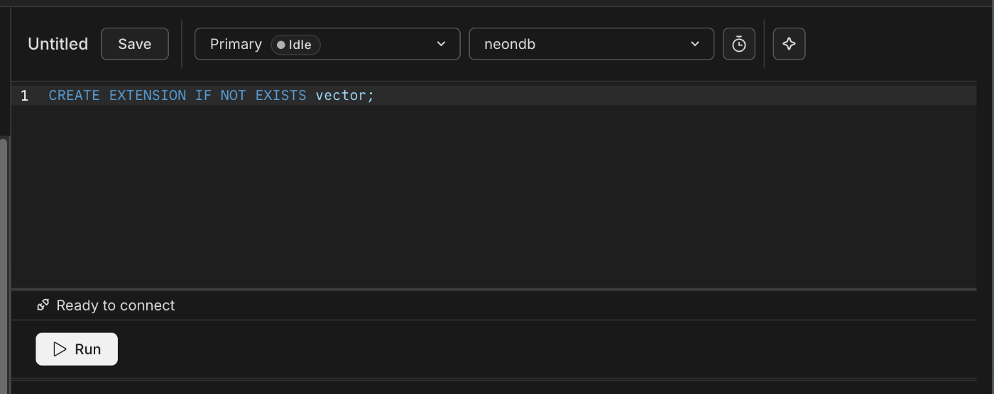Expand the Primary branch dropdown chevron
This screenshot has height=394, width=994.
pyautogui.click(x=441, y=44)
